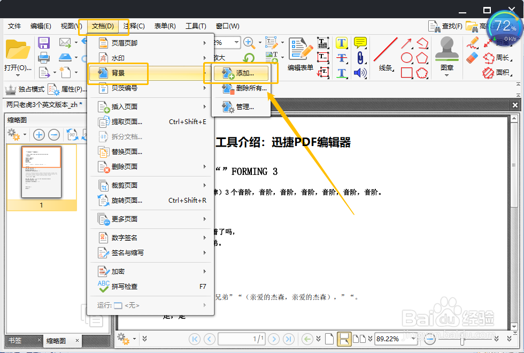Viewport: 524px width, 353px height.
Task: Expand the 签名与缩写 submenu arrow
Action: [x=204, y=252]
